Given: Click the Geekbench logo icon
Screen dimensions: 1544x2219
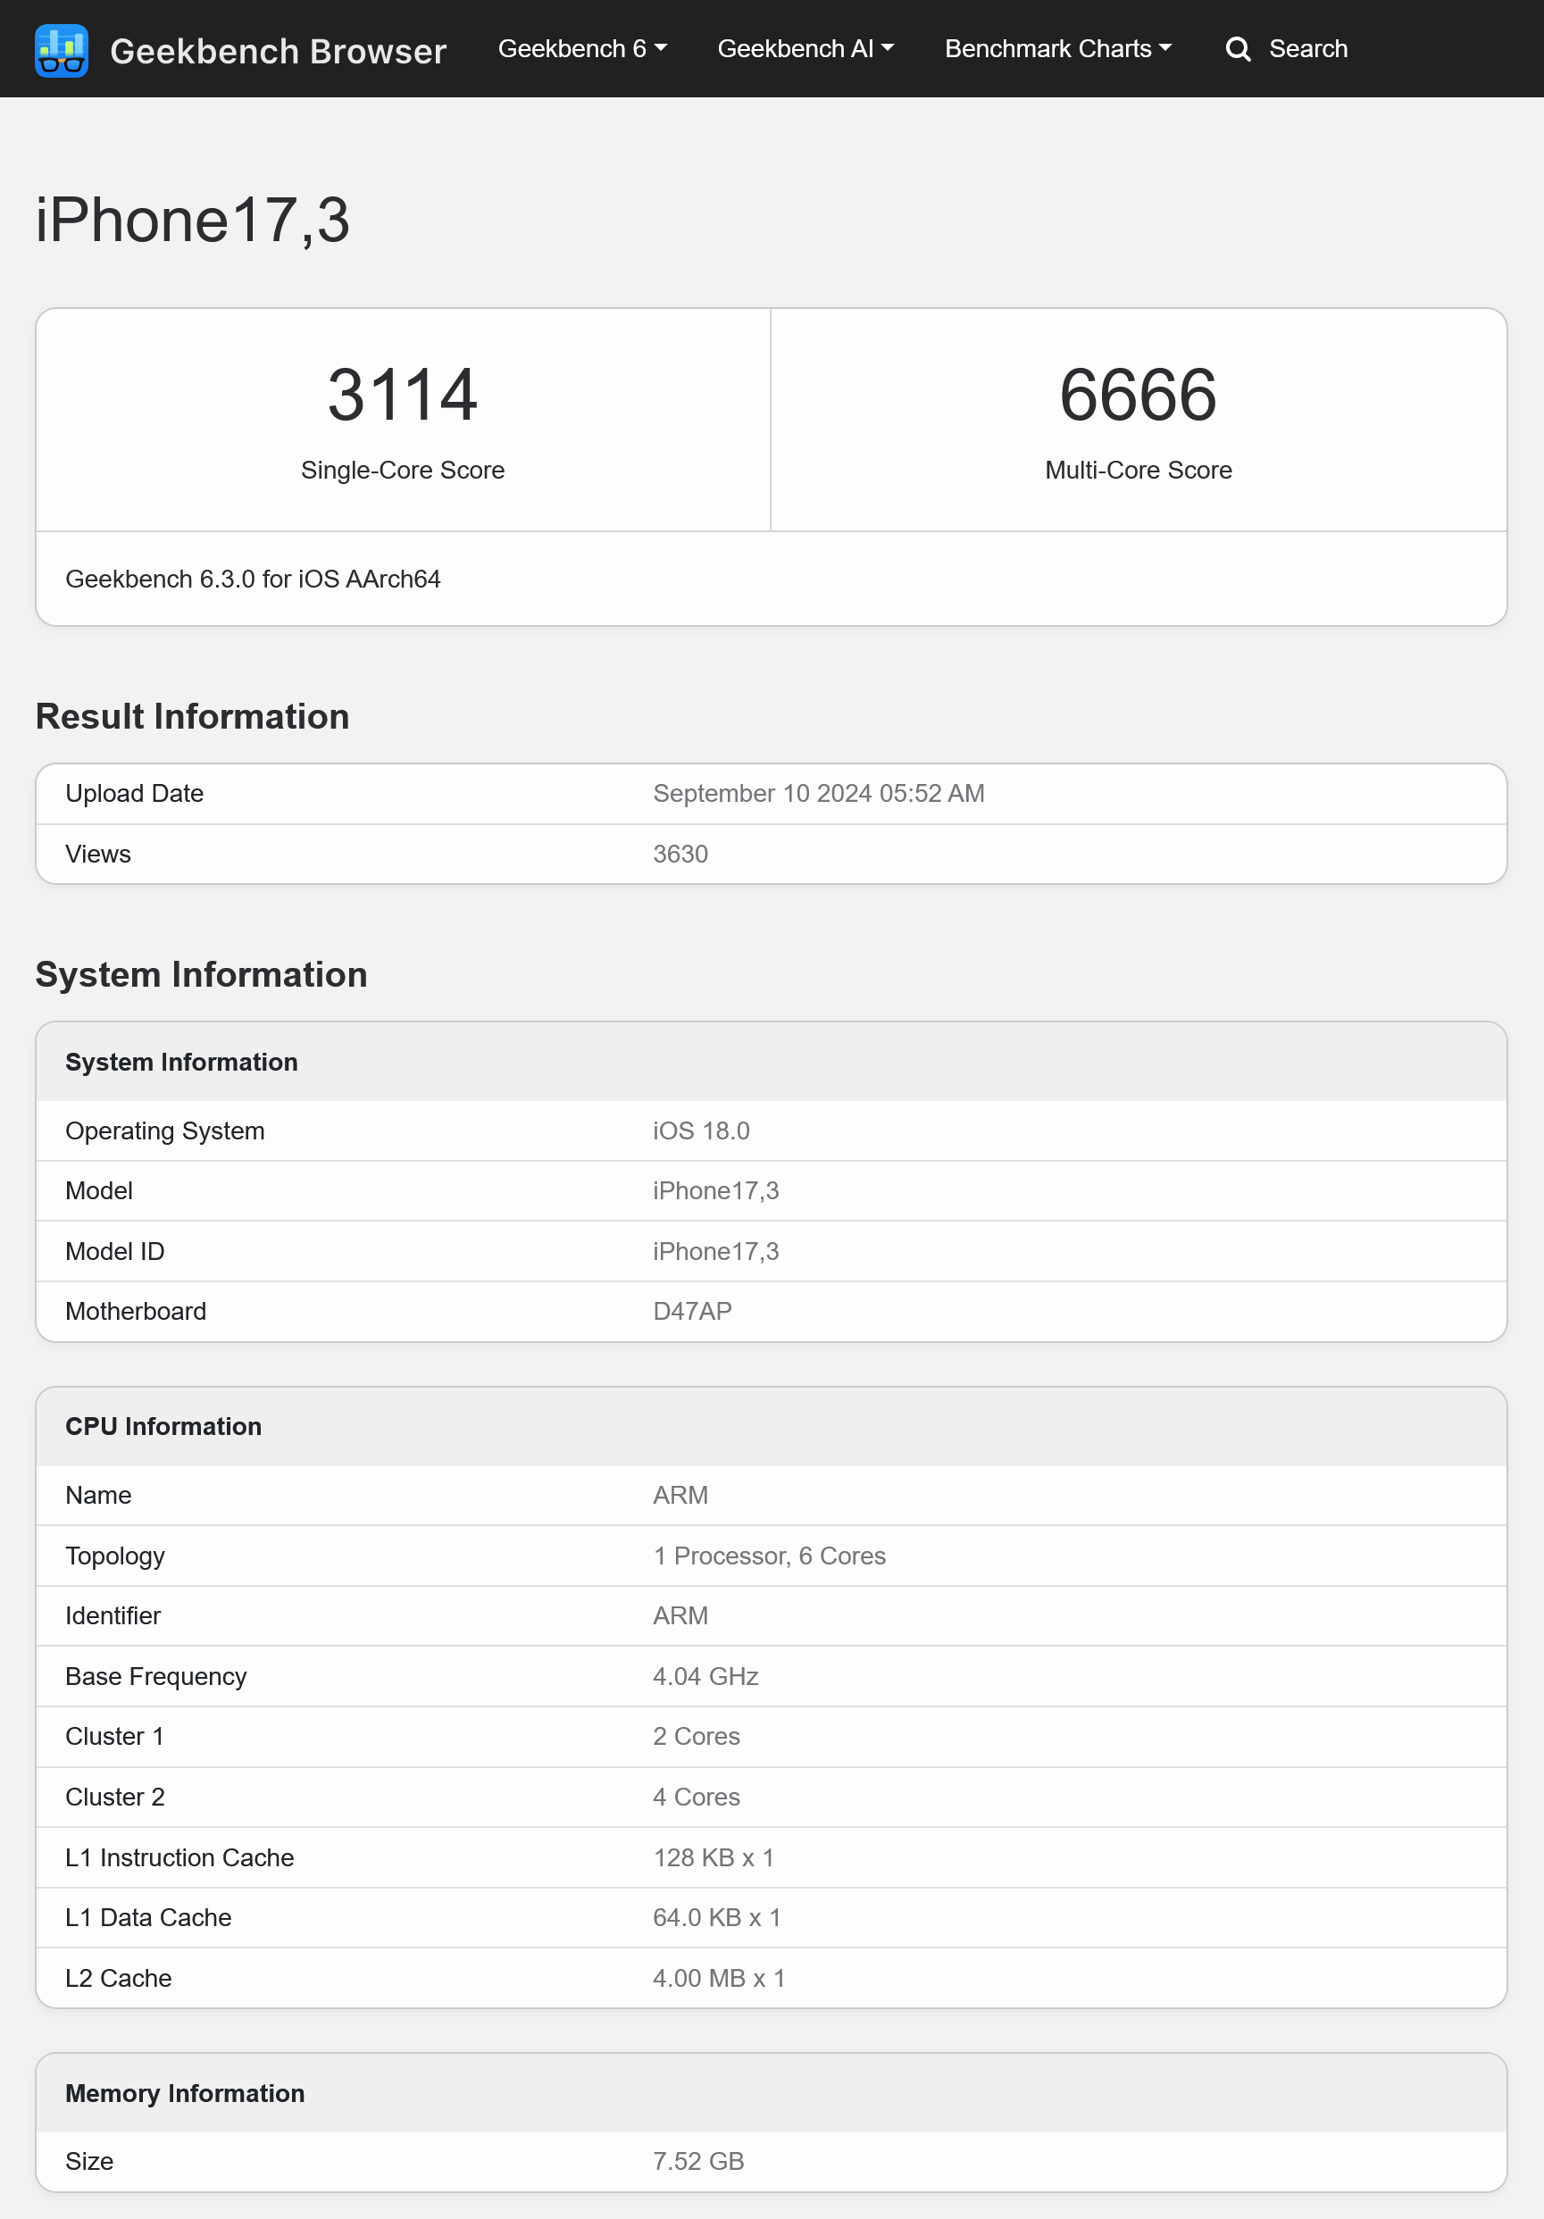Looking at the screenshot, I should point(62,50).
